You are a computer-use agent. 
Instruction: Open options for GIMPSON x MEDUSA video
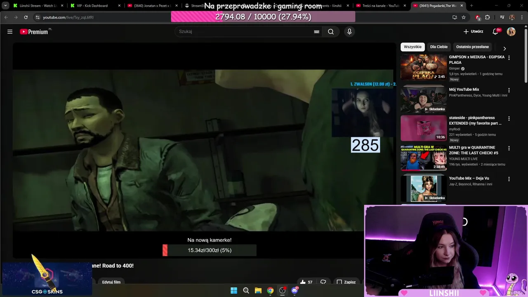point(509,58)
